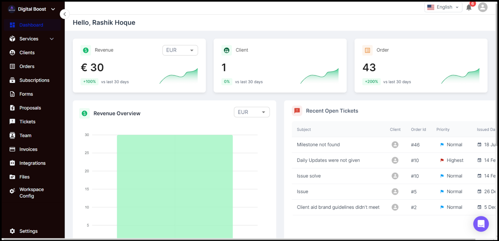The image size is (499, 241).
Task: Click the Services box icon
Action: (12, 39)
